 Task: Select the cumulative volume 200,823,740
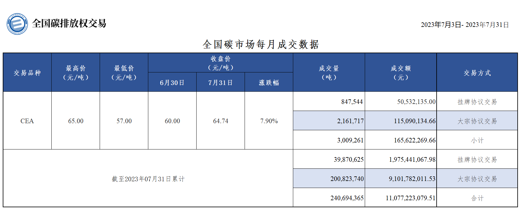click(x=347, y=179)
